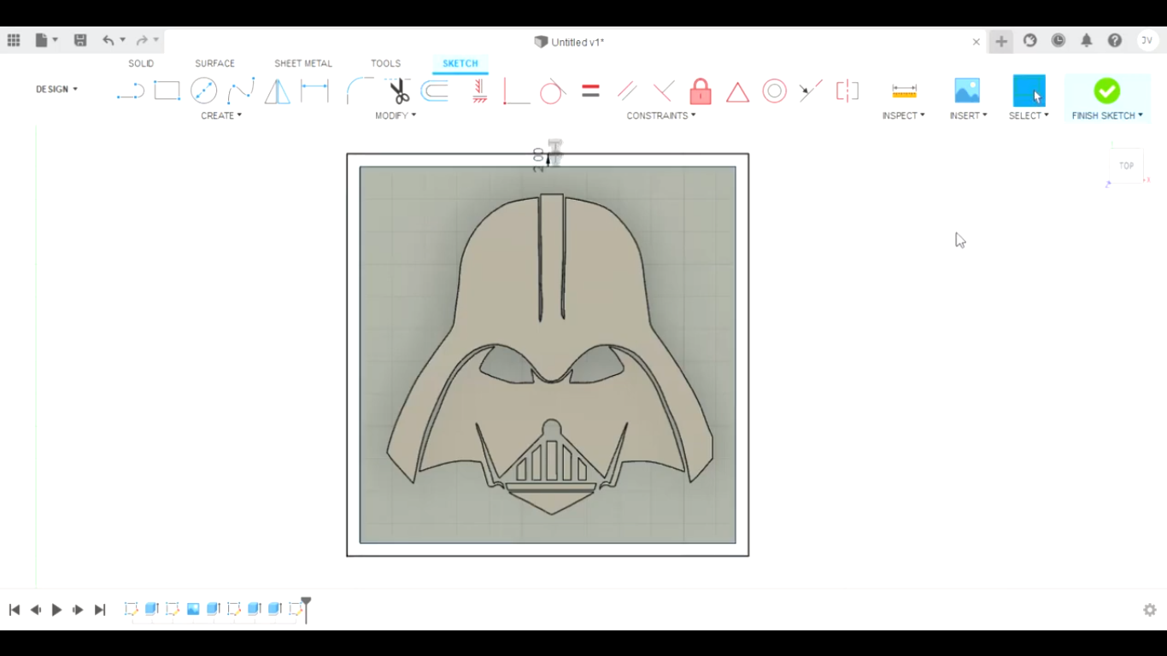Click the Fix/Unfix lock constraint
Image resolution: width=1167 pixels, height=656 pixels.
coord(701,91)
